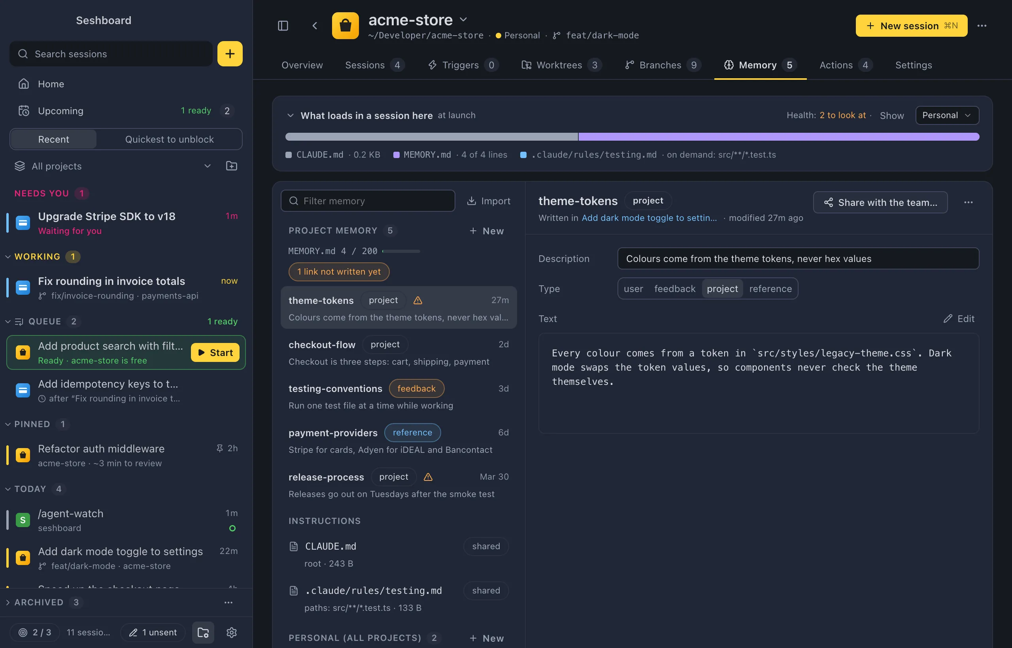Start the Add product search session
Viewport: 1012px width, 648px height.
pos(215,352)
